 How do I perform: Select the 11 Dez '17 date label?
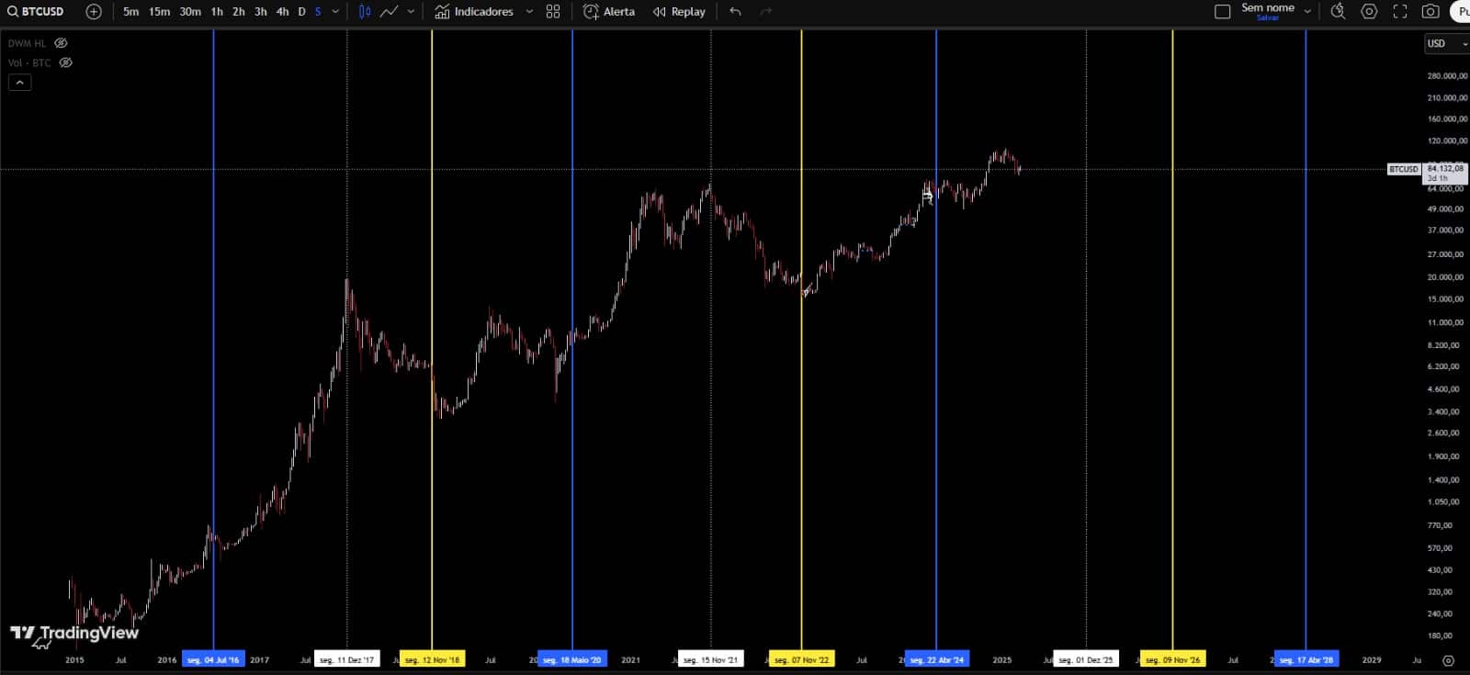coord(347,659)
